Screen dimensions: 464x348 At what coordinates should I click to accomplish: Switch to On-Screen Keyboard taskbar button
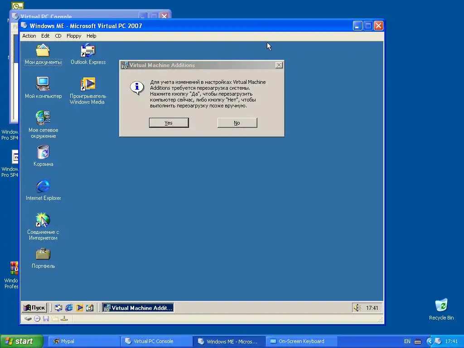click(301, 341)
